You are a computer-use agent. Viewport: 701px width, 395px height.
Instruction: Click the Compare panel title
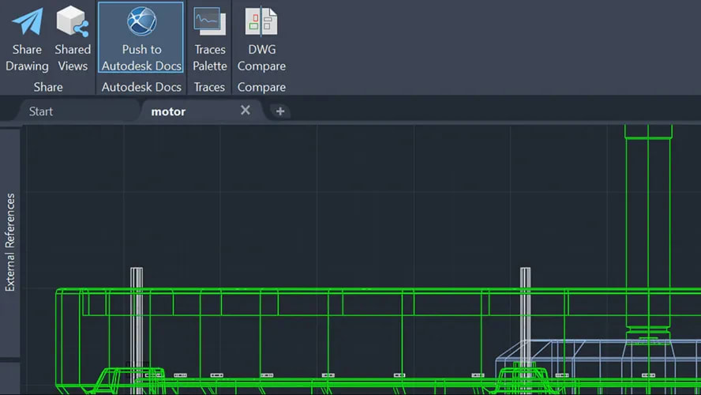tap(261, 87)
